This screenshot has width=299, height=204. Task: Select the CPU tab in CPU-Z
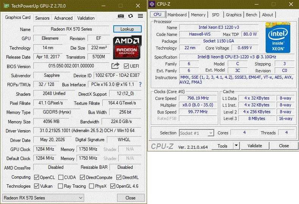[x=157, y=14]
